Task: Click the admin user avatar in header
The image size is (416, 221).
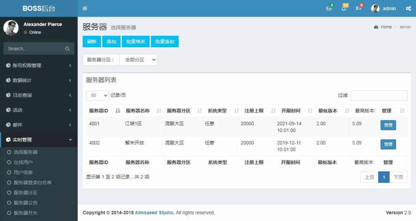Action: [375, 9]
